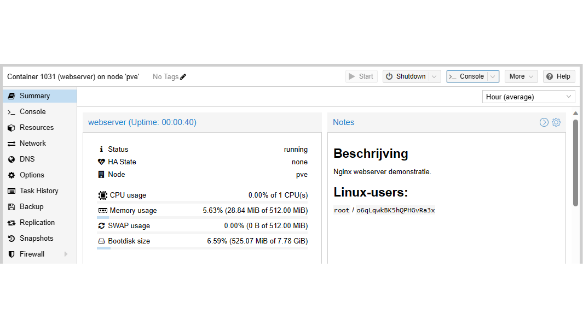Open the More menu

click(521, 76)
